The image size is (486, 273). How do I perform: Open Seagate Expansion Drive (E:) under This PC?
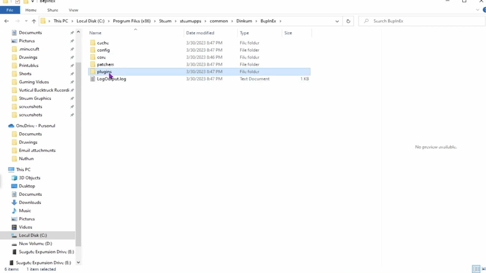pos(46,252)
